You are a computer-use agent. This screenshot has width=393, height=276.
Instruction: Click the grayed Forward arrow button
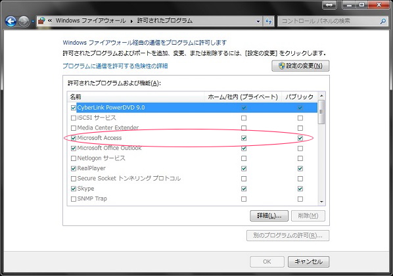pyautogui.click(x=24, y=21)
